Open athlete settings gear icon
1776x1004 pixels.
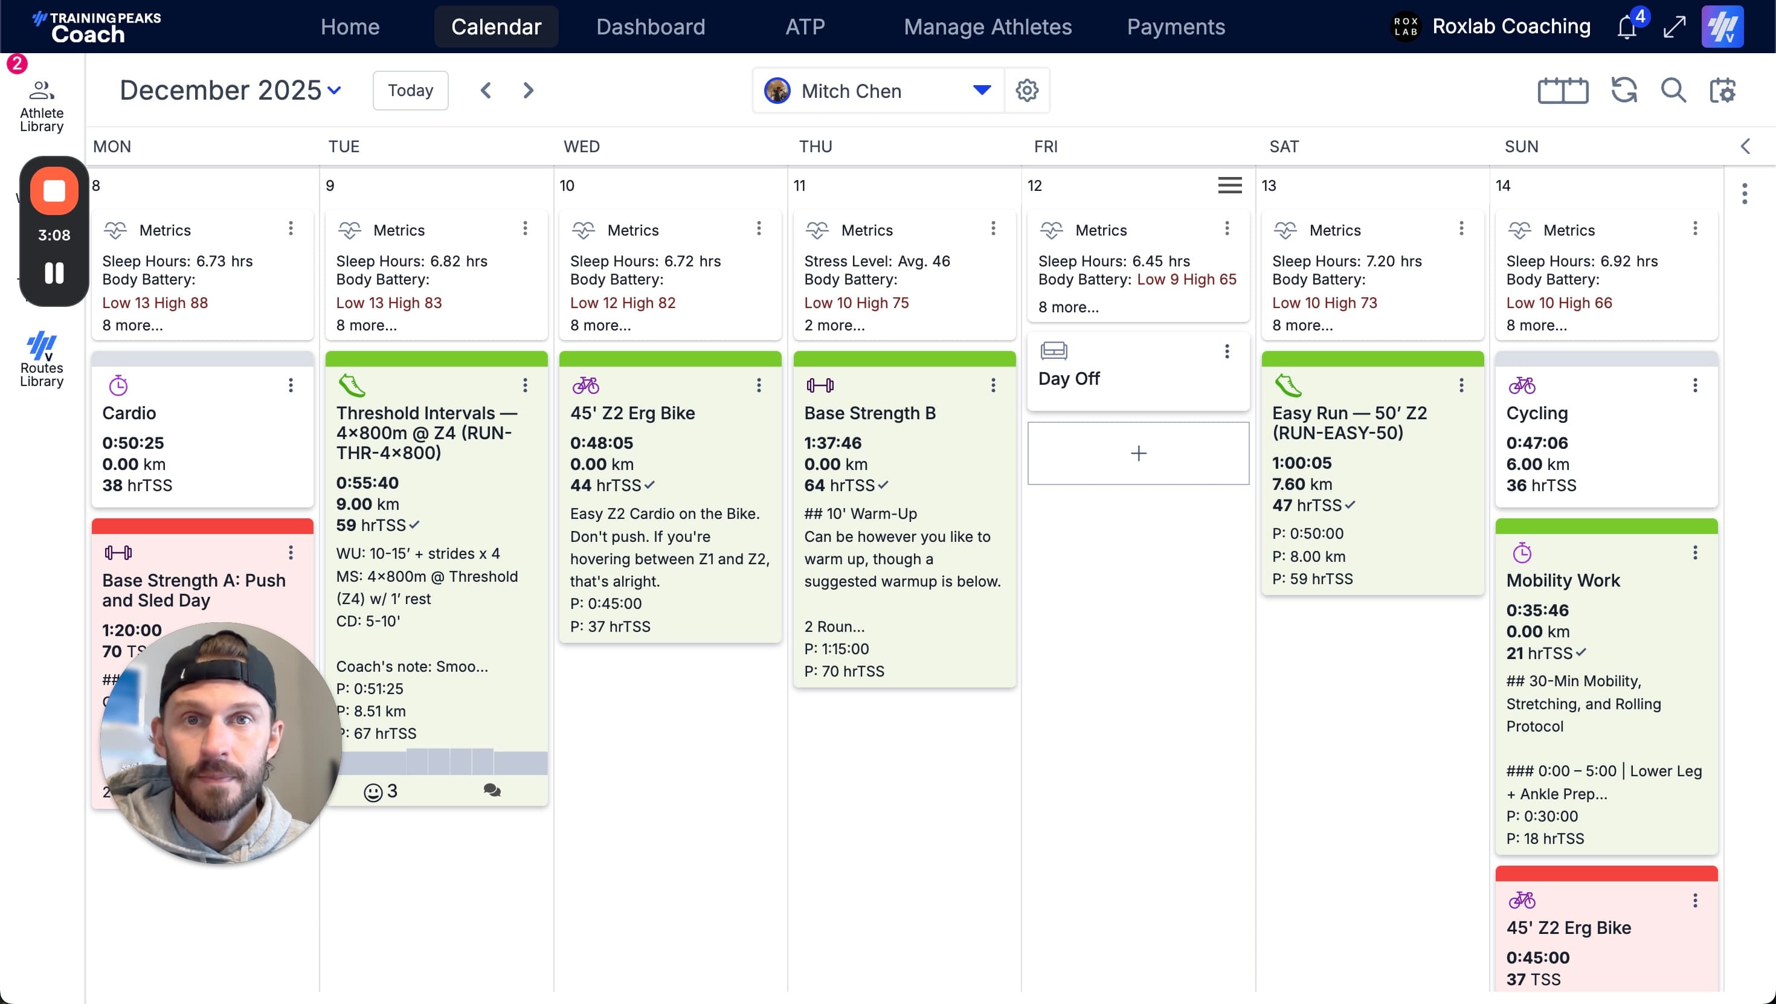pos(1026,91)
